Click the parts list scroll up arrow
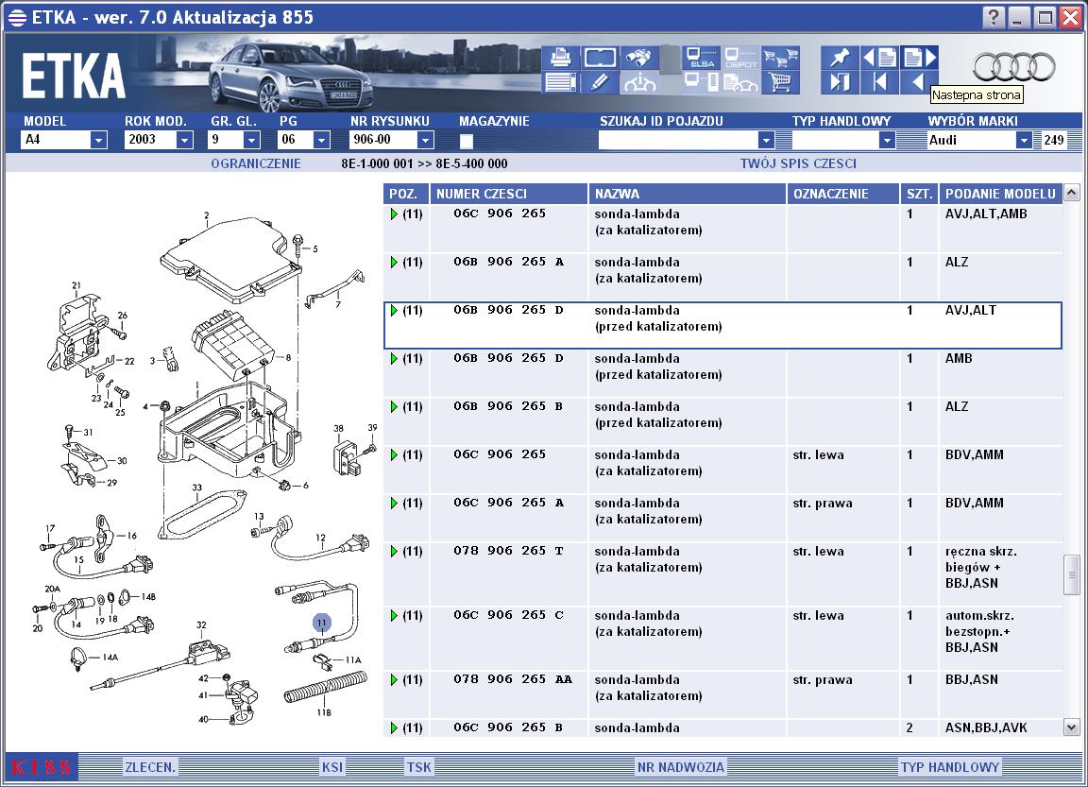1088x787 pixels. 1071,192
